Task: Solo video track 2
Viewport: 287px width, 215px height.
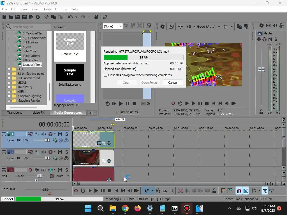Action: (x=67, y=152)
